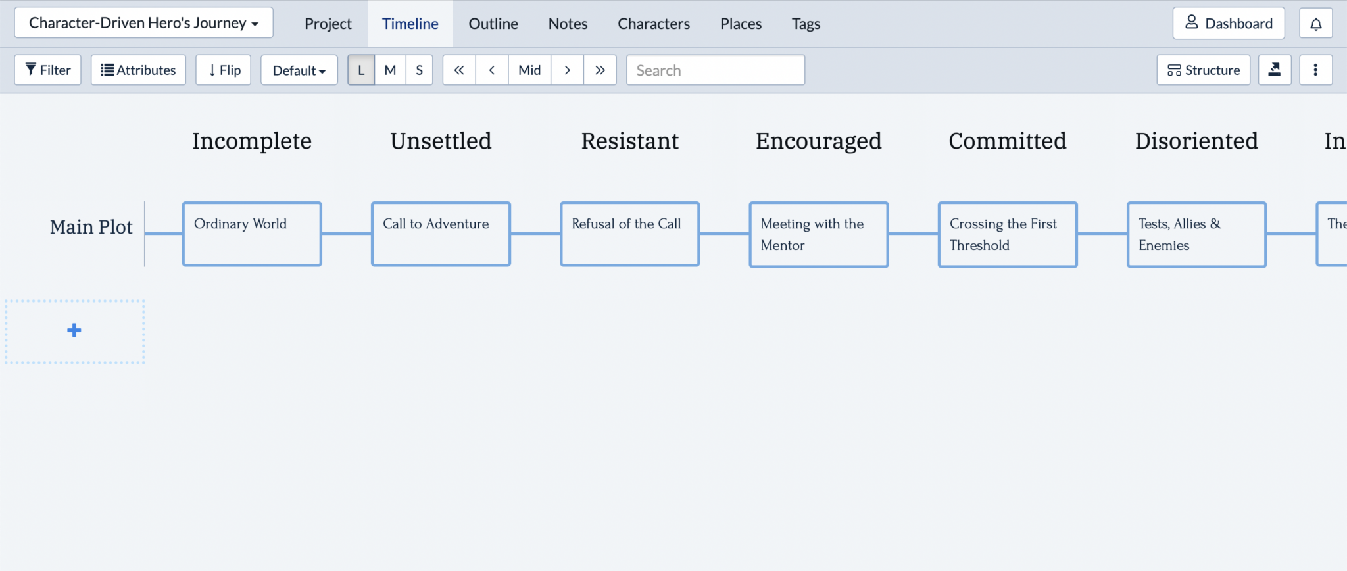Click inside the Search field
The image size is (1347, 571).
pos(716,70)
